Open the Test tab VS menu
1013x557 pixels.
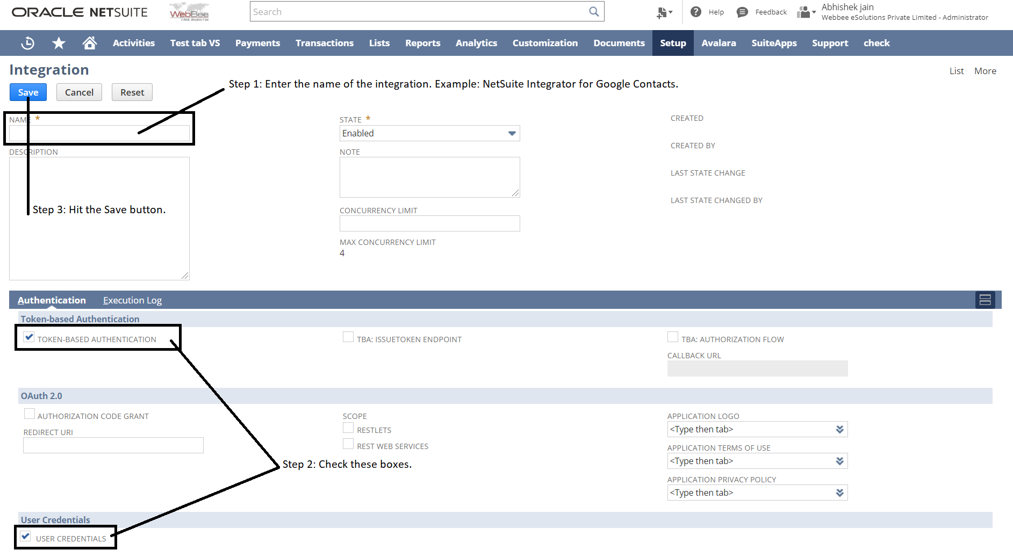(x=195, y=43)
